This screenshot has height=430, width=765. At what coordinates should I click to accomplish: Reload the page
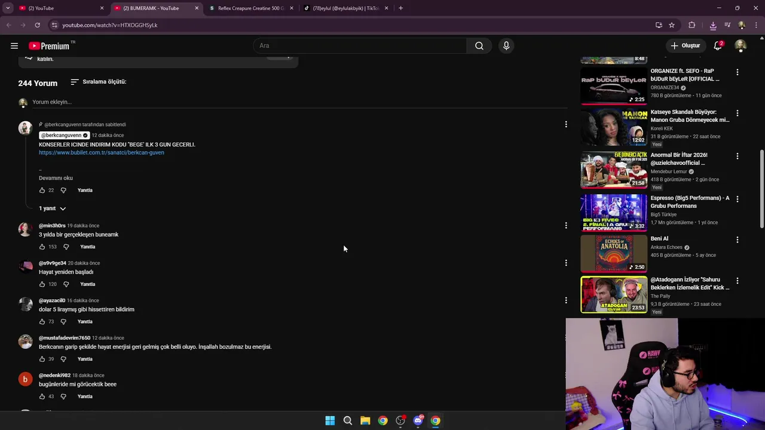[x=37, y=25]
